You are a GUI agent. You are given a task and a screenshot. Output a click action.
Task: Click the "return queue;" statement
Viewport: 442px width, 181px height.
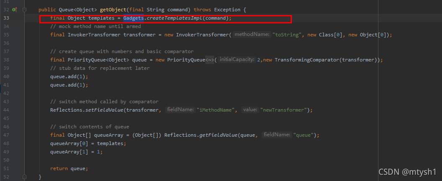point(69,168)
